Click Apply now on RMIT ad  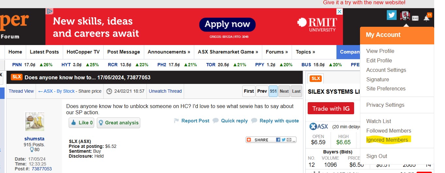click(x=227, y=24)
